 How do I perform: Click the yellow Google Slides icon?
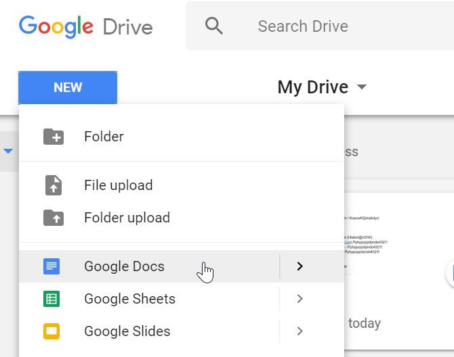pos(51,331)
